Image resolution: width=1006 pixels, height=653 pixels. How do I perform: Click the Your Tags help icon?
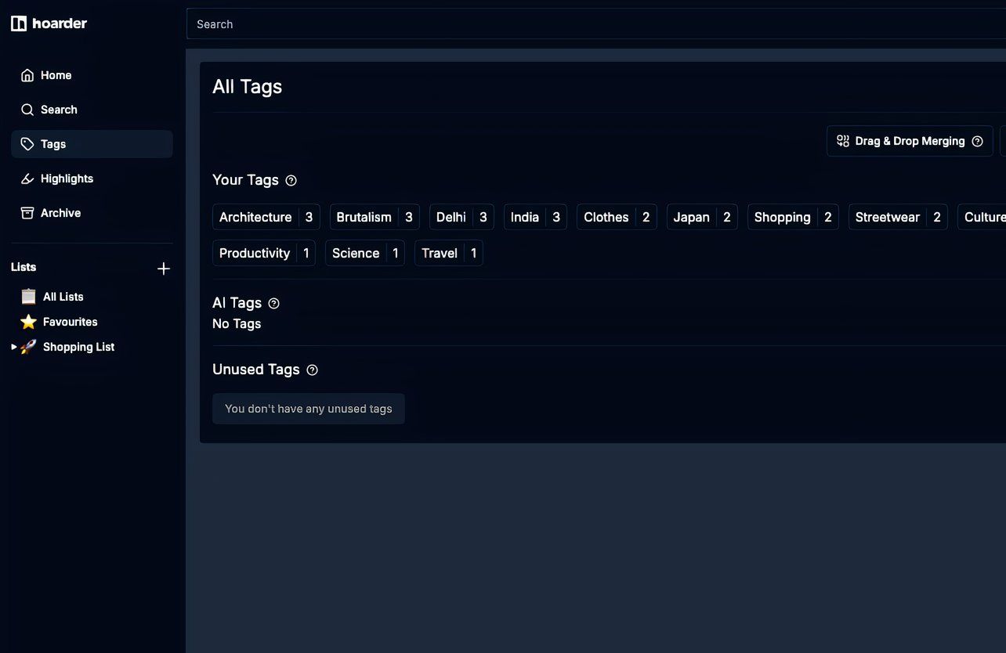pyautogui.click(x=291, y=180)
